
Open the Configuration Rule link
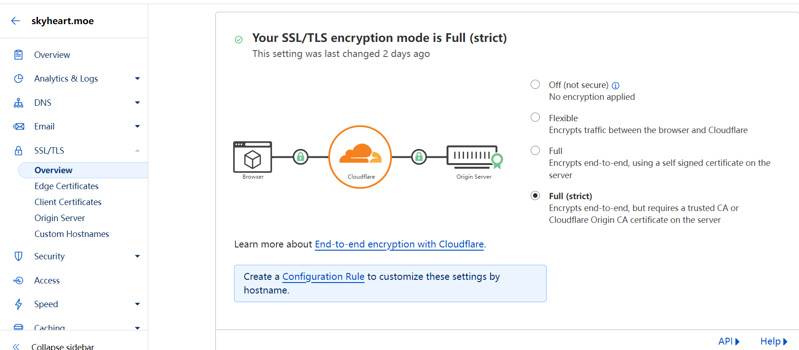pos(324,277)
